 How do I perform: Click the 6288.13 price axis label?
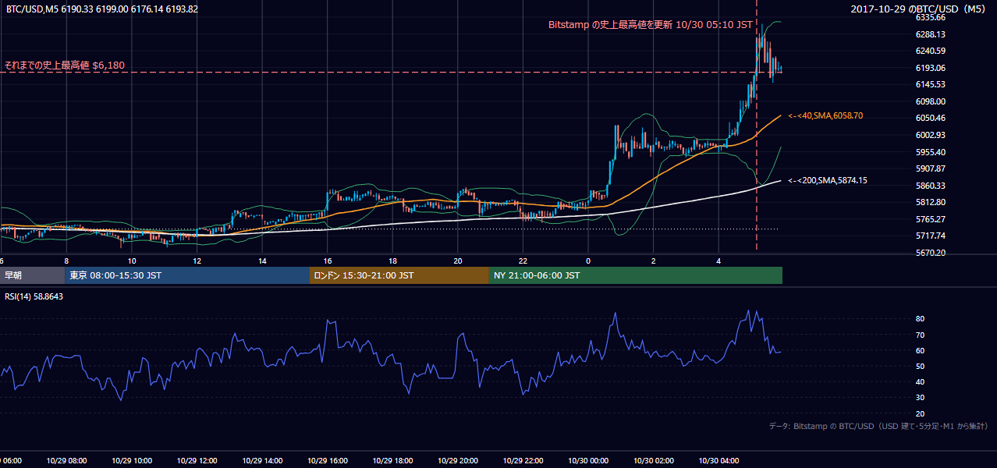pyautogui.click(x=930, y=34)
